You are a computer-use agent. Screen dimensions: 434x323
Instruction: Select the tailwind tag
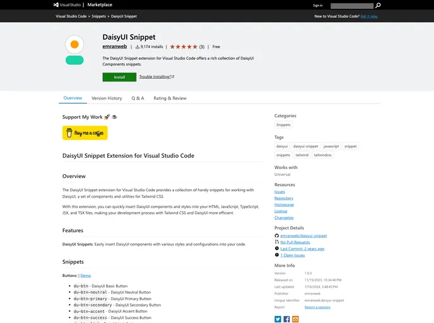302,155
